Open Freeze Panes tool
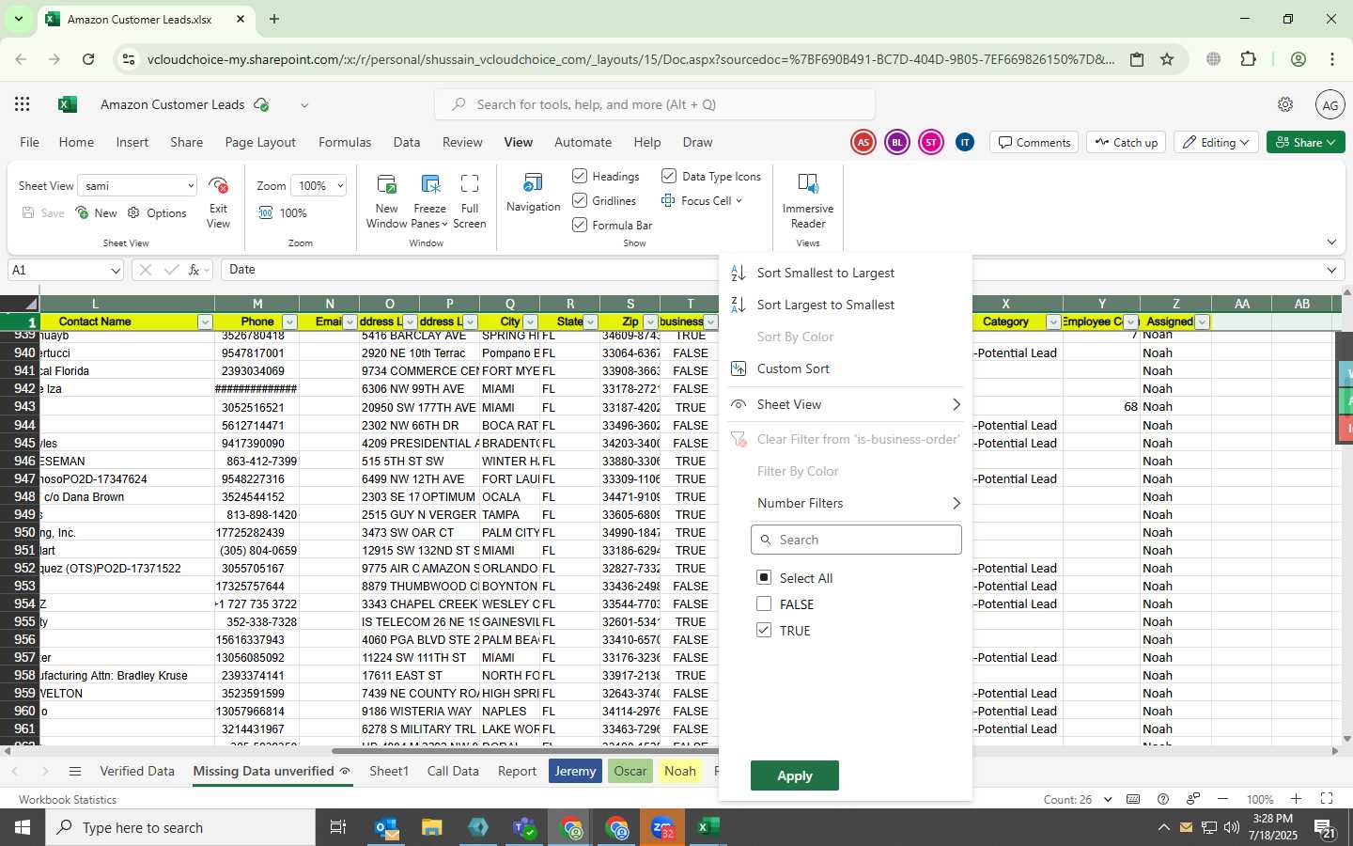 (429, 200)
